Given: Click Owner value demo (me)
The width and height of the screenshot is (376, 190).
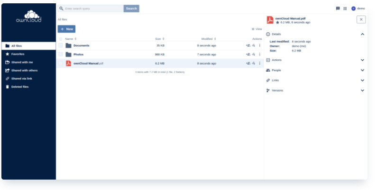Looking at the screenshot, I should [299, 46].
